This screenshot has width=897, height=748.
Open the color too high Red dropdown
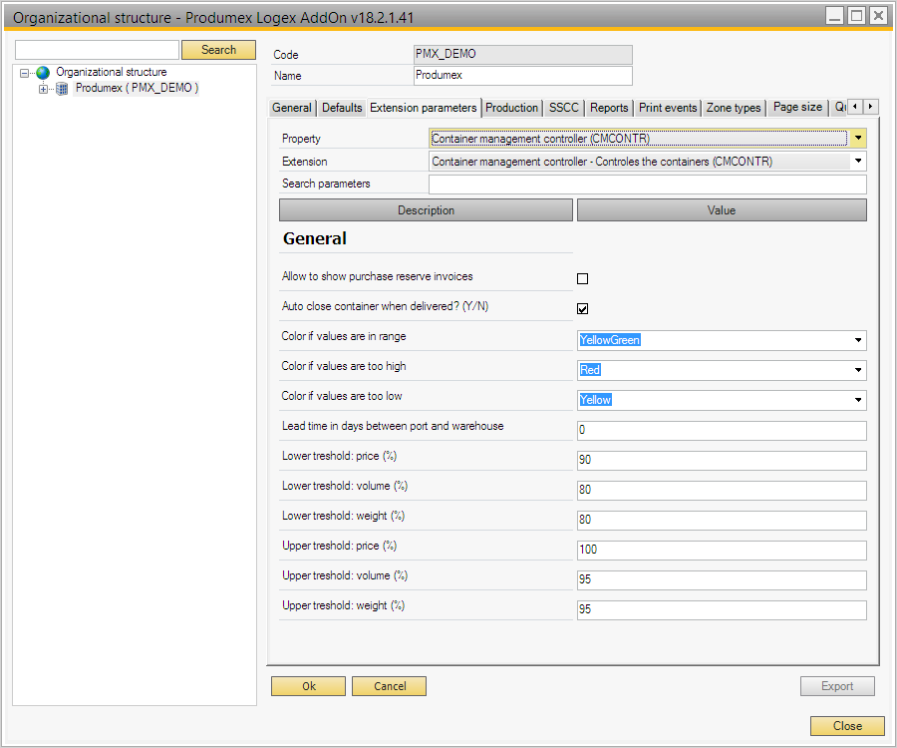(x=858, y=370)
